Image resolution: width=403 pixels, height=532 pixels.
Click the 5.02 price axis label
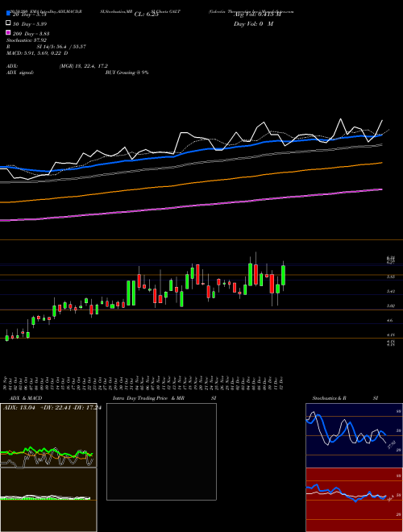coord(390,306)
